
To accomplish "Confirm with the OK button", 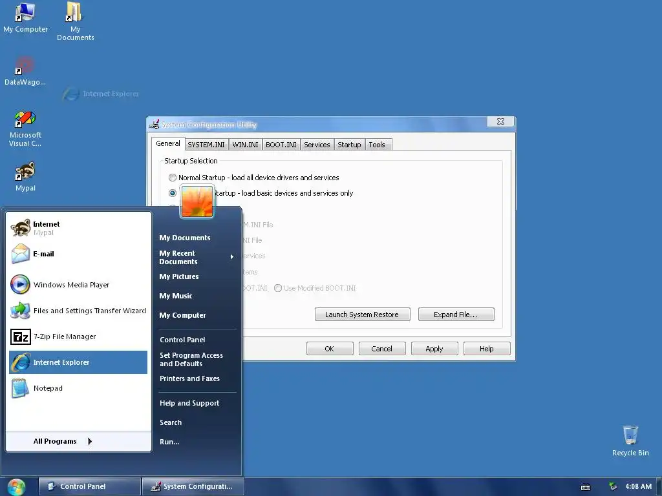I will coord(330,349).
